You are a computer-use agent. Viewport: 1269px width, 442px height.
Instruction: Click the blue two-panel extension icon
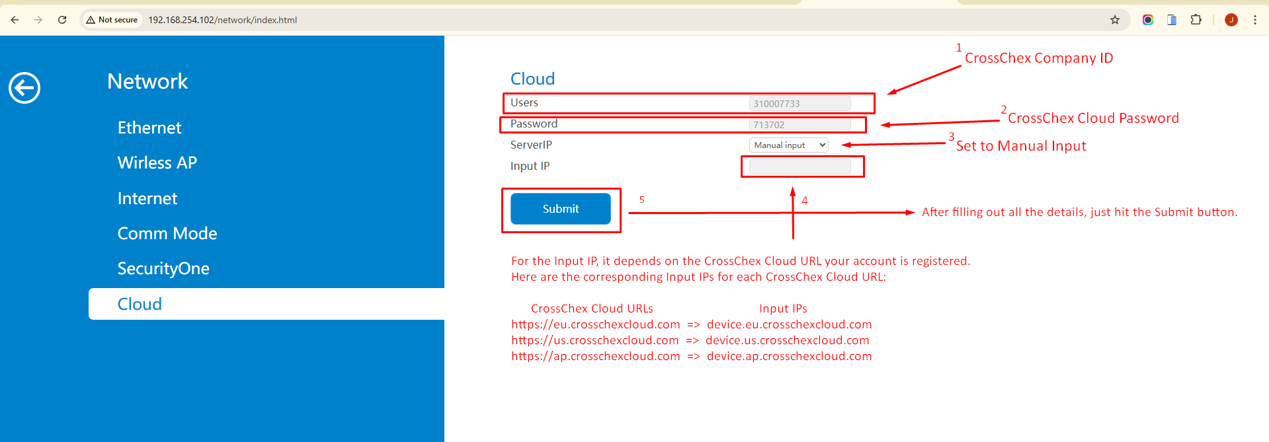click(x=1172, y=20)
